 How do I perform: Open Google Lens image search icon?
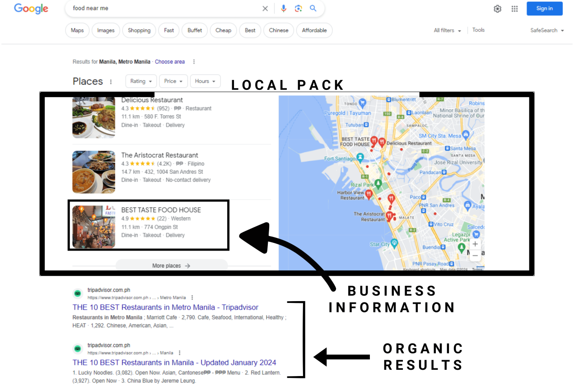[299, 8]
